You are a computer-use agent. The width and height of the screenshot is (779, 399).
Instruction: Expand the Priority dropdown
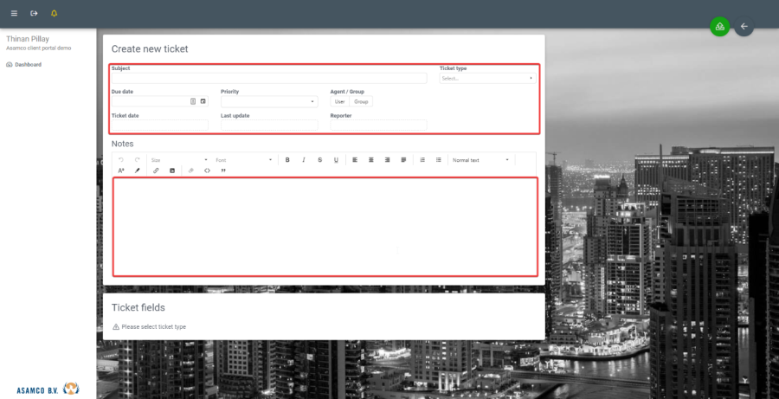[269, 101]
